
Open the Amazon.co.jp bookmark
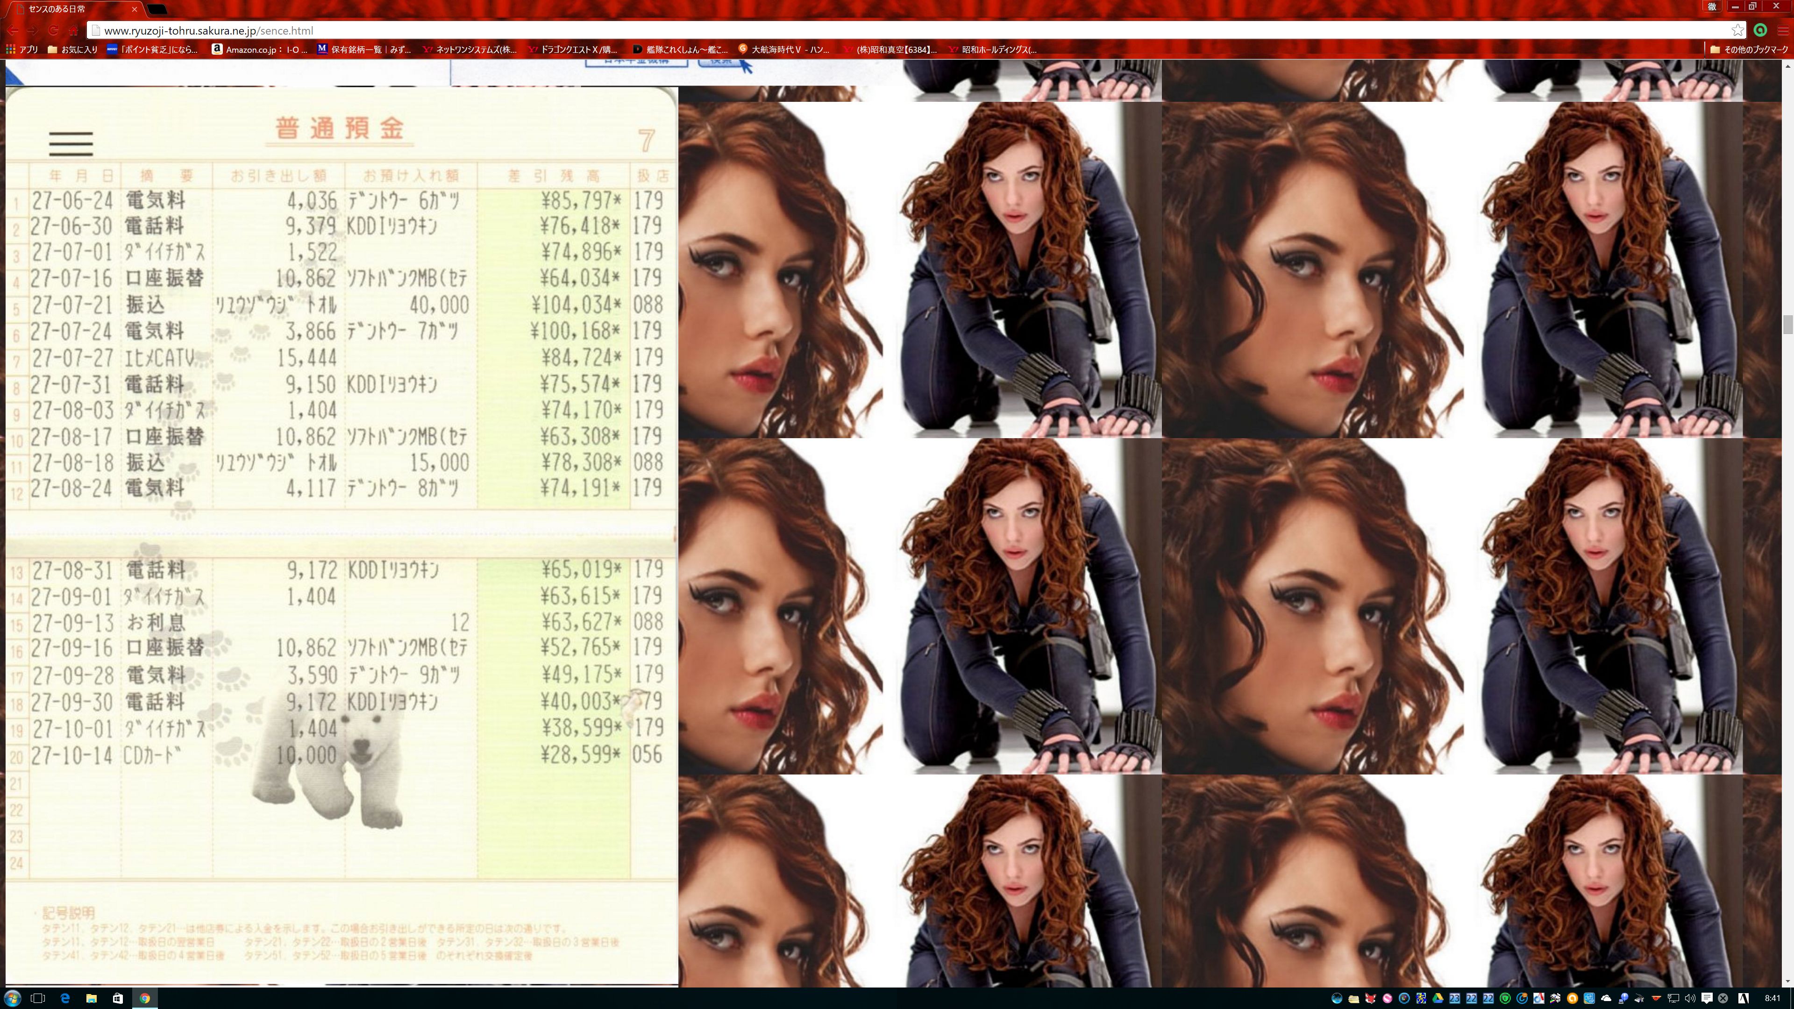click(259, 50)
